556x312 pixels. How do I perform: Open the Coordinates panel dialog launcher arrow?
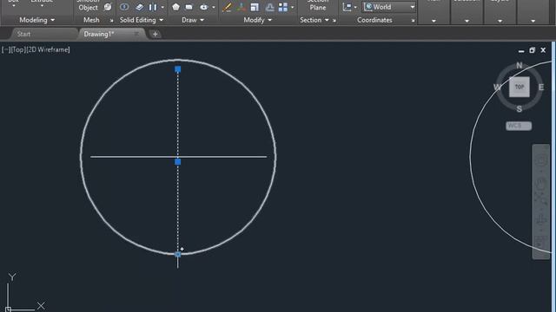[x=413, y=21]
